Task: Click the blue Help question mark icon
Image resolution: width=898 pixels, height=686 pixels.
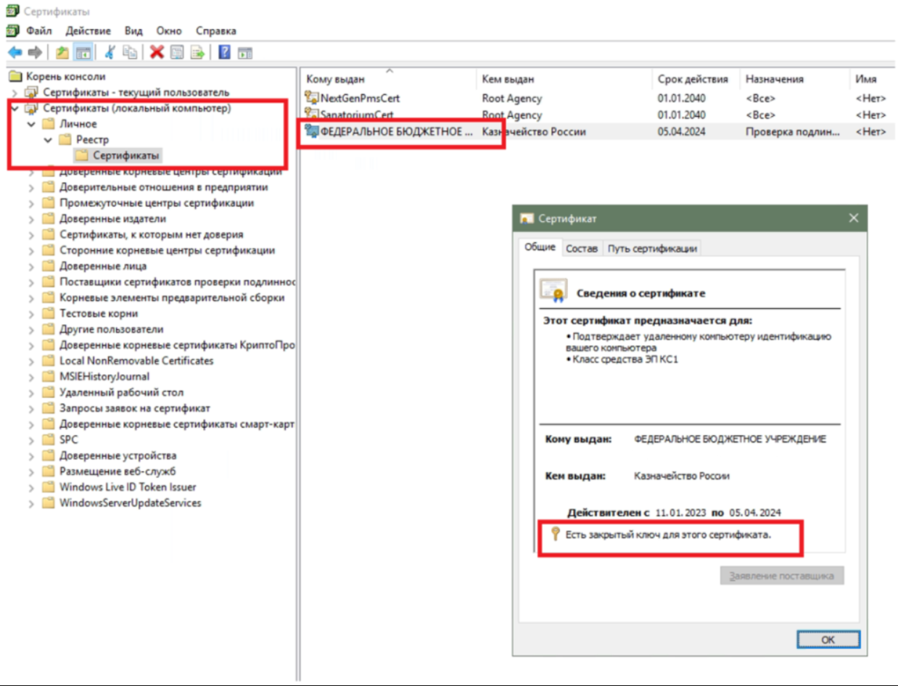Action: click(225, 52)
